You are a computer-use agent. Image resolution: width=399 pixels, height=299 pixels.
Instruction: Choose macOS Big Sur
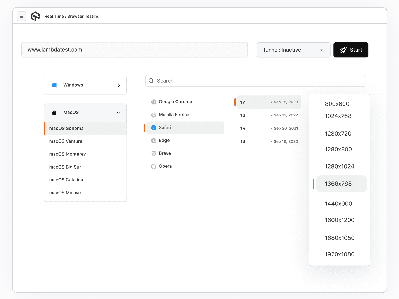(x=65, y=167)
